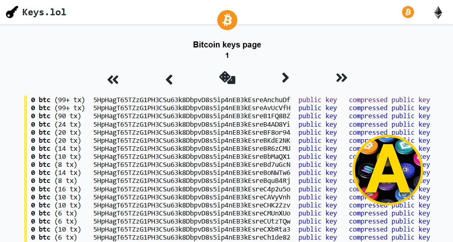Go to previous page single-left arrow

(169, 80)
